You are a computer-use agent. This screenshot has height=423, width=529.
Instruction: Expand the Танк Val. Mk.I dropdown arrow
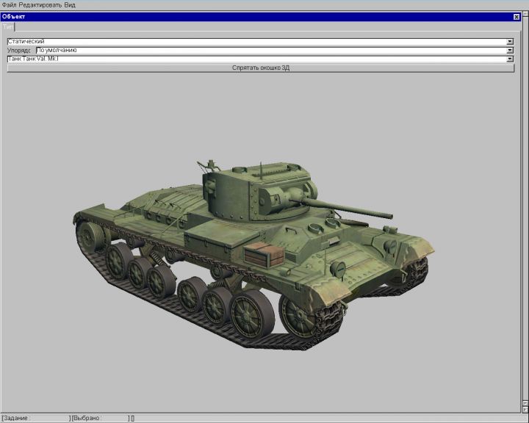tap(510, 59)
